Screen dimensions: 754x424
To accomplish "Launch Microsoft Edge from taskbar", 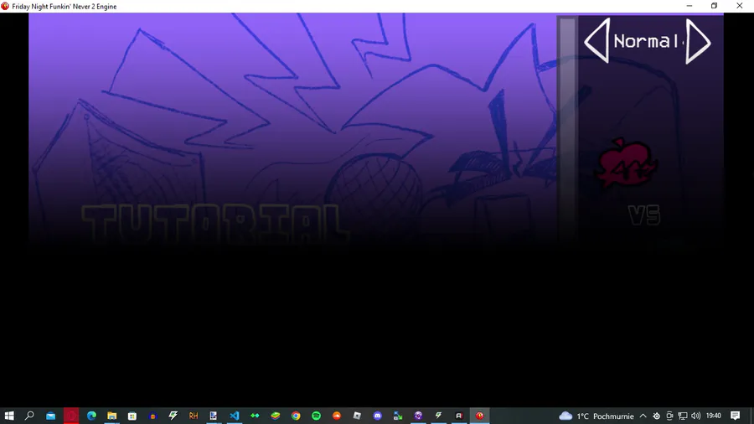I will click(x=91, y=416).
